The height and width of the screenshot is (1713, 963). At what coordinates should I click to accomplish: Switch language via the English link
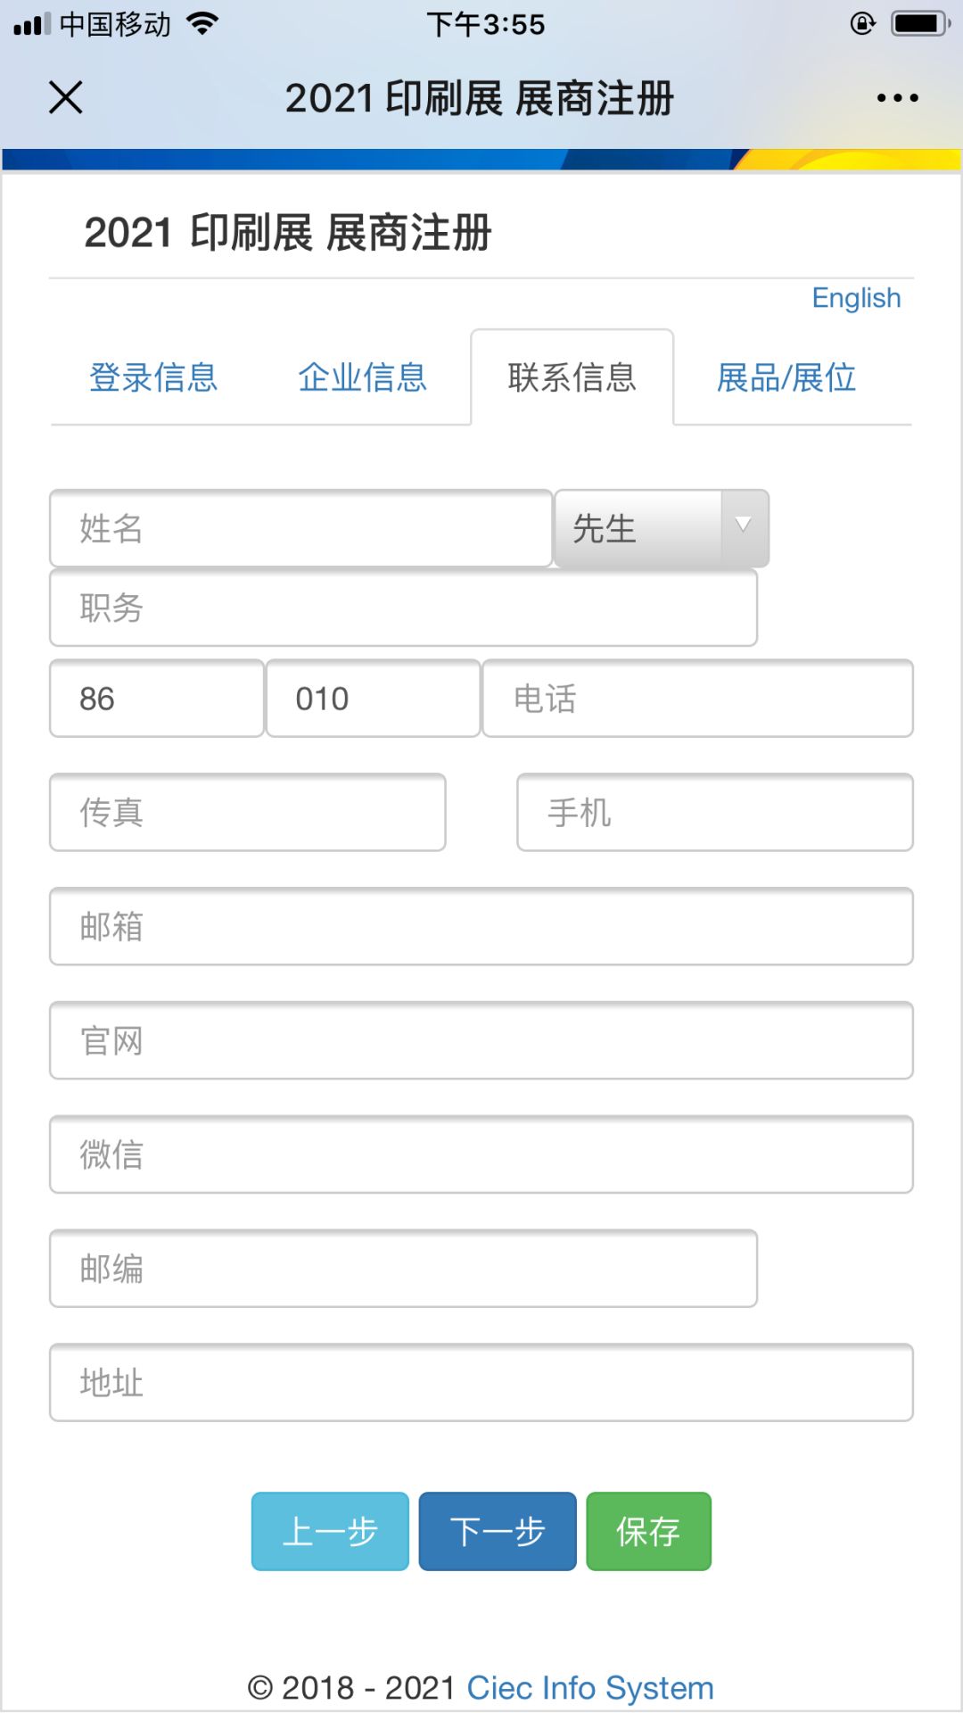(856, 298)
